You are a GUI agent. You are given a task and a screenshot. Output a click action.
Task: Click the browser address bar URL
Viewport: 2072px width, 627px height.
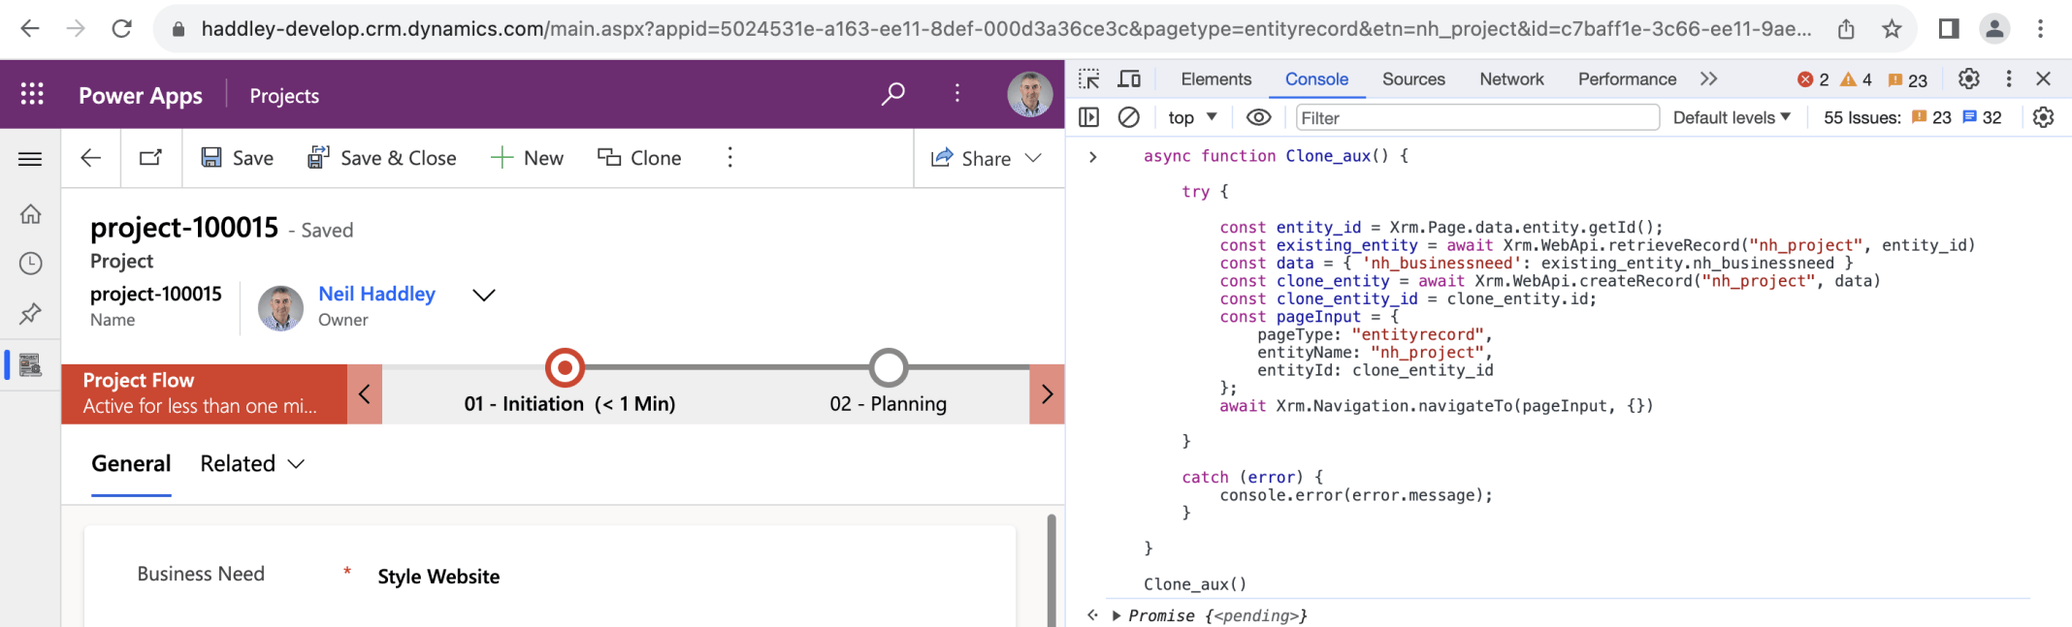[x=1006, y=29]
